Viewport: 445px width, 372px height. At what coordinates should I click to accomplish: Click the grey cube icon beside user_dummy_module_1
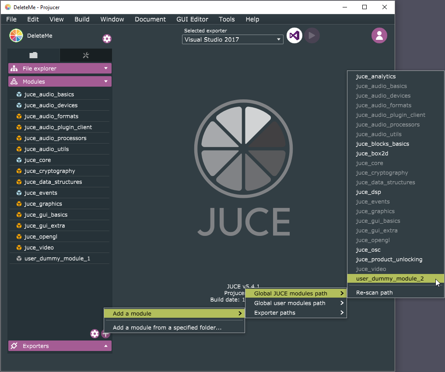(19, 259)
